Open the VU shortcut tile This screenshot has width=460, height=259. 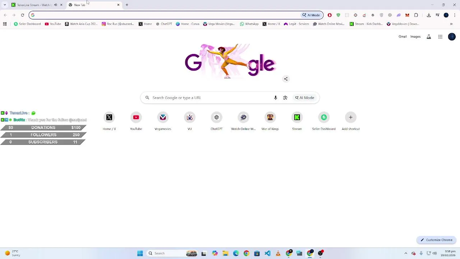(190, 121)
